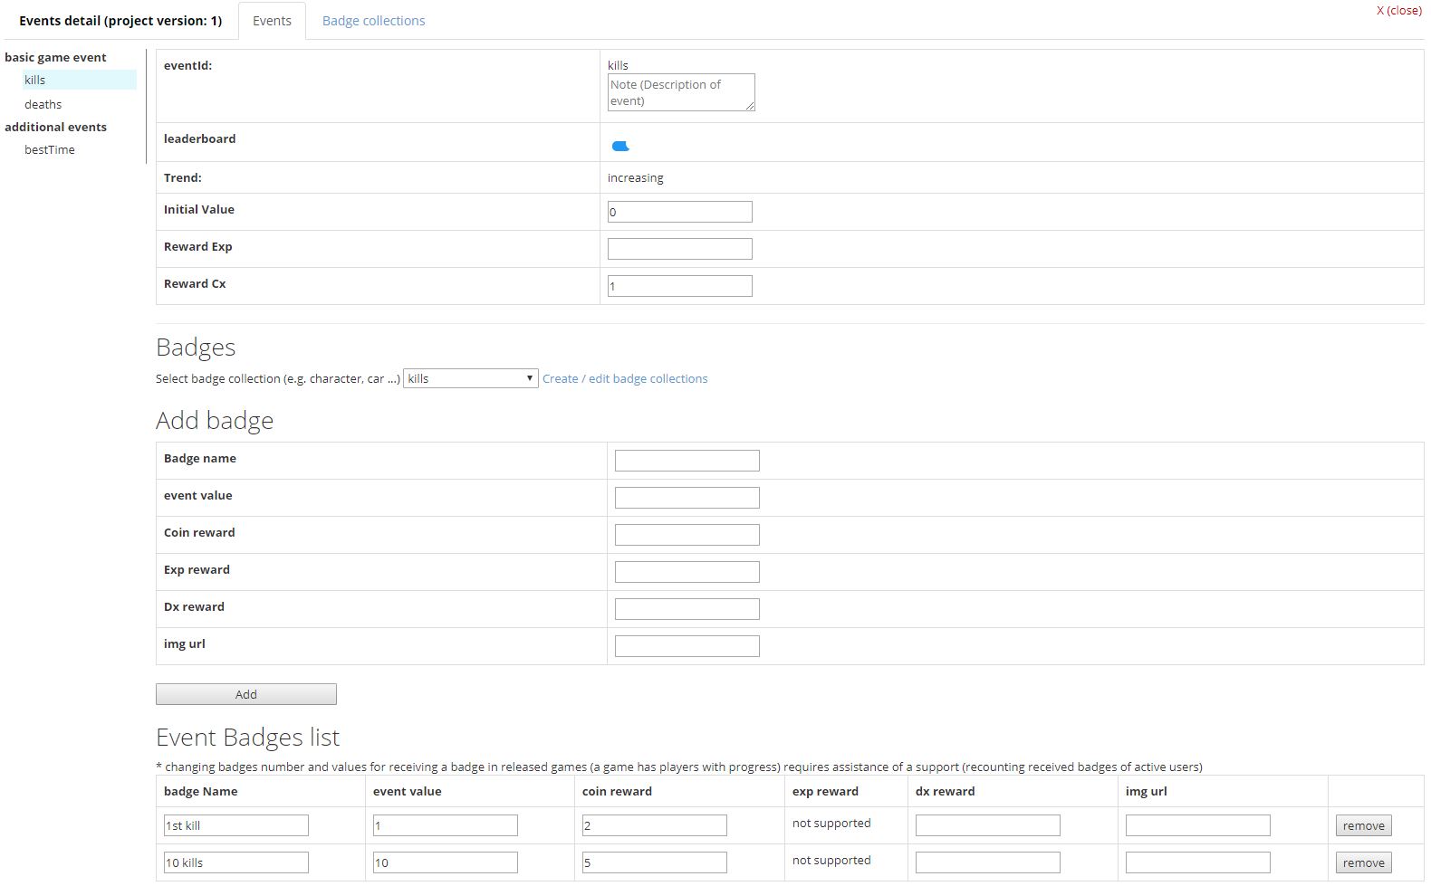Image resolution: width=1431 pixels, height=886 pixels.
Task: Close the events detail panel
Action: pos(1398,10)
